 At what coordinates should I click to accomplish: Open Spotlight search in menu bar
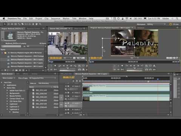pos(177,19)
